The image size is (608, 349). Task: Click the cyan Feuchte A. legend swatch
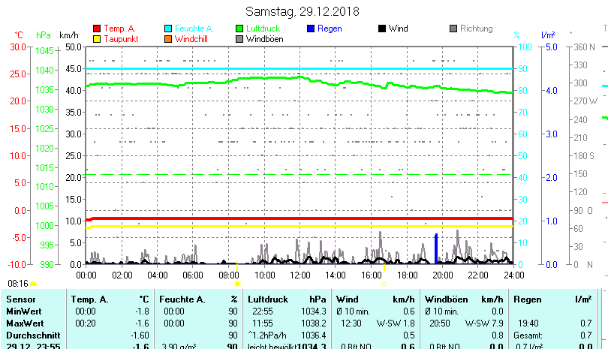[x=168, y=29]
